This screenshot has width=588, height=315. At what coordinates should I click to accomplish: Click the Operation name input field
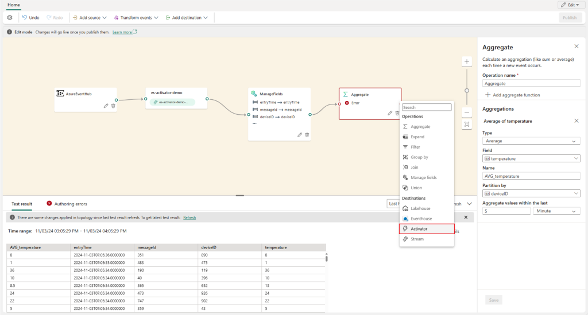tap(531, 84)
